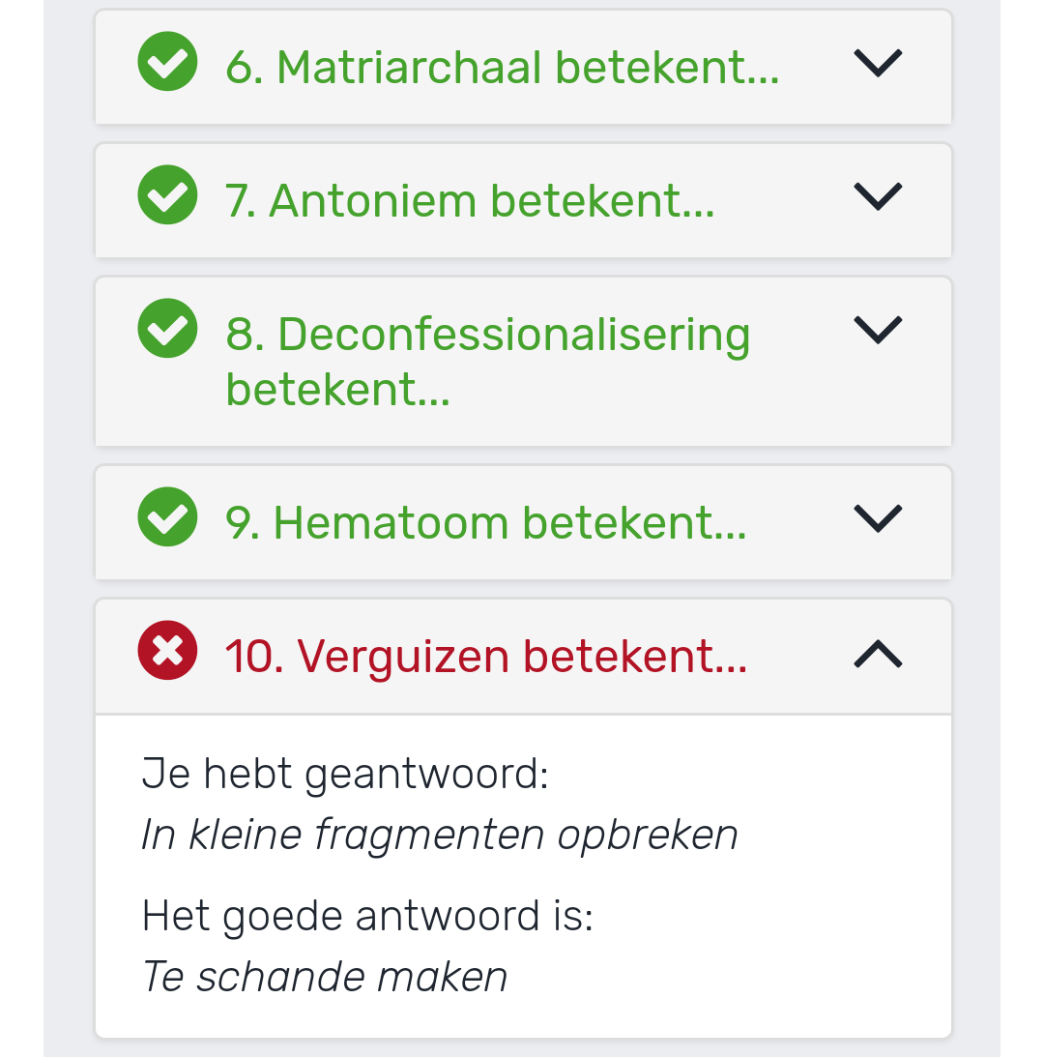Select the '9. Hematoom betekent...' heading
The height and width of the screenshot is (1057, 1044).
tap(486, 523)
